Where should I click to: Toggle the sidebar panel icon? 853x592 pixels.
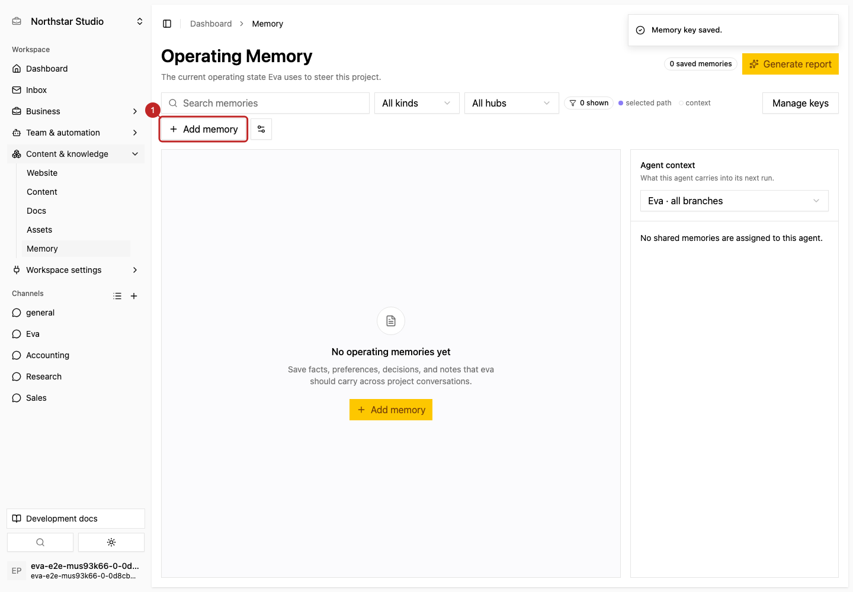pyautogui.click(x=167, y=24)
